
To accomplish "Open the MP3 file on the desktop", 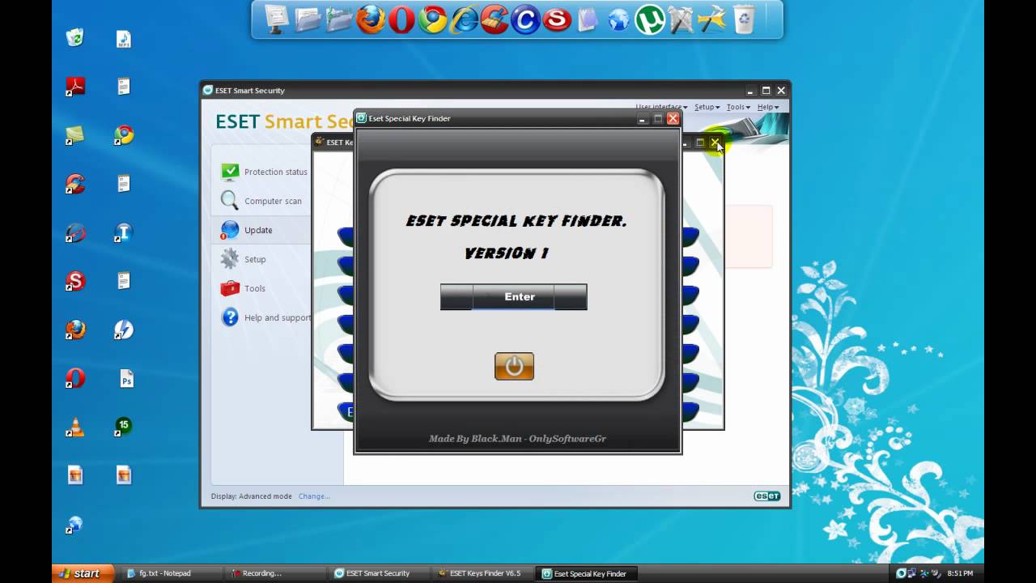I will 123,39.
